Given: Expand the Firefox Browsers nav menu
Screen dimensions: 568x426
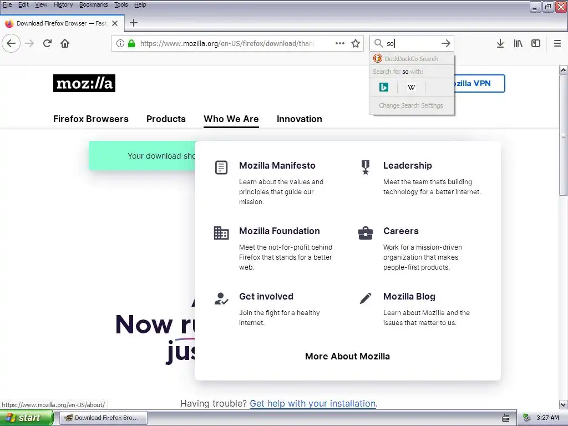Looking at the screenshot, I should [x=91, y=119].
